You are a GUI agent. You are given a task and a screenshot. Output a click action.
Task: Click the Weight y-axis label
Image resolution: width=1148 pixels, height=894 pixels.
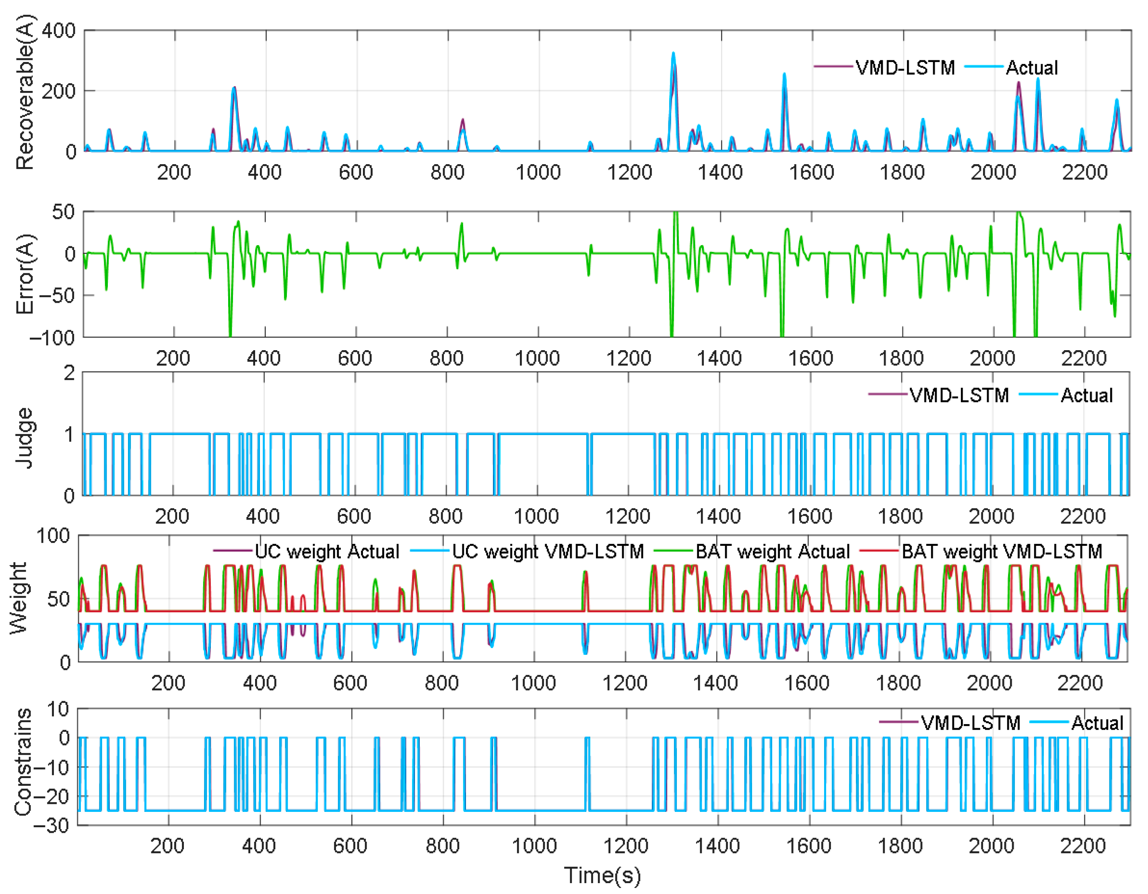[19, 598]
